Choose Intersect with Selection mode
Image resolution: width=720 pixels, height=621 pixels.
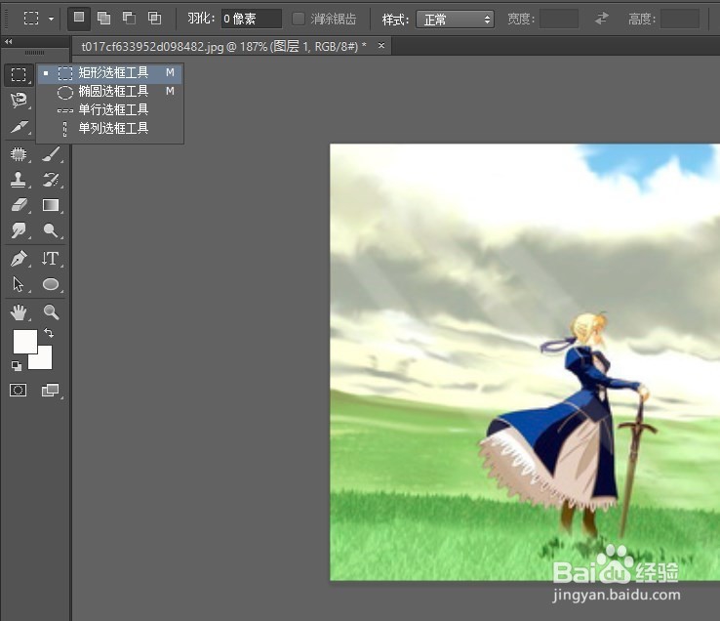click(154, 19)
